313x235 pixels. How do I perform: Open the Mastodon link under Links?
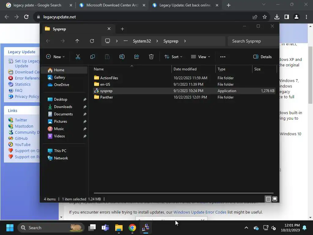tap(24, 126)
